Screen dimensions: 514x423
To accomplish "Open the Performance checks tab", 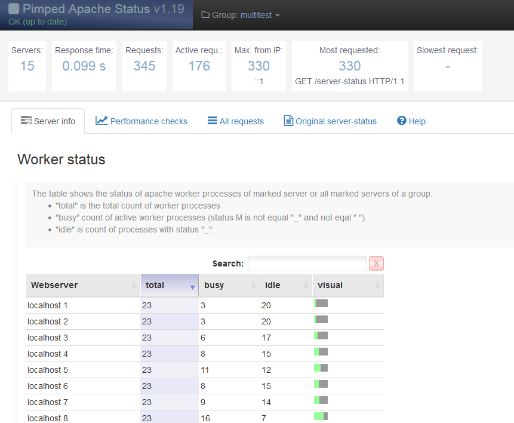I will coord(141,121).
